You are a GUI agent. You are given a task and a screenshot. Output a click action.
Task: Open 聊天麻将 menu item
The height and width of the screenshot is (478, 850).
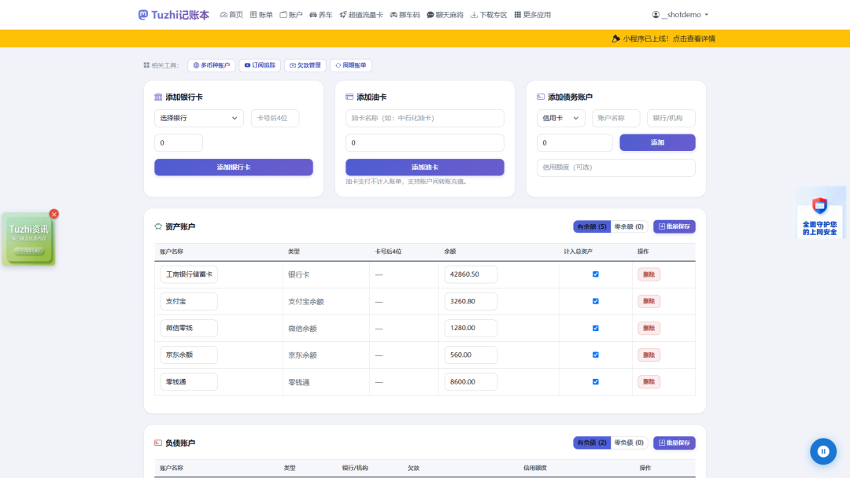pos(445,15)
